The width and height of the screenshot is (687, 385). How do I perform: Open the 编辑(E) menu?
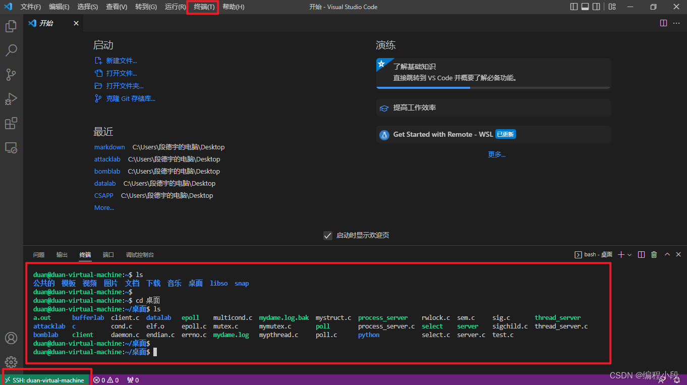(60, 7)
